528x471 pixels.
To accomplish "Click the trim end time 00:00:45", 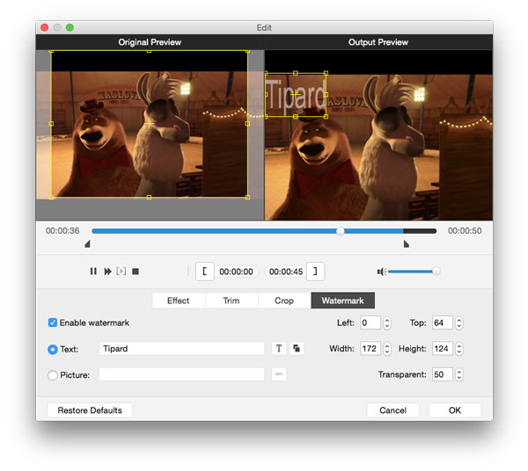I will click(x=286, y=272).
